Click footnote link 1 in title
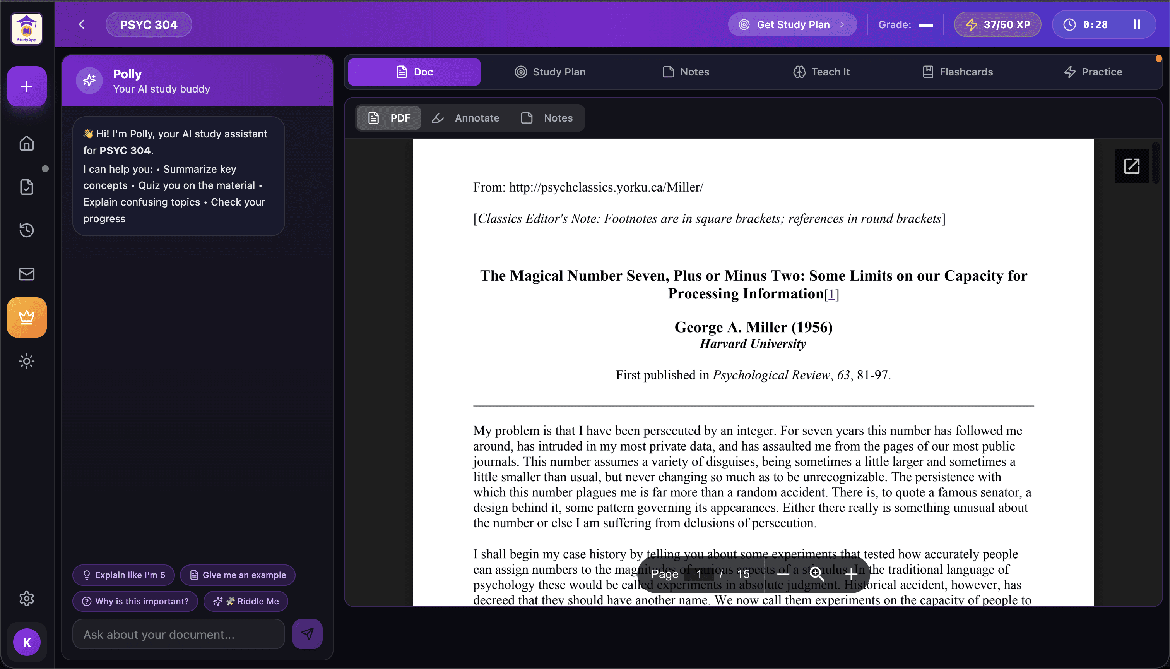Image resolution: width=1170 pixels, height=669 pixels. pyautogui.click(x=831, y=295)
